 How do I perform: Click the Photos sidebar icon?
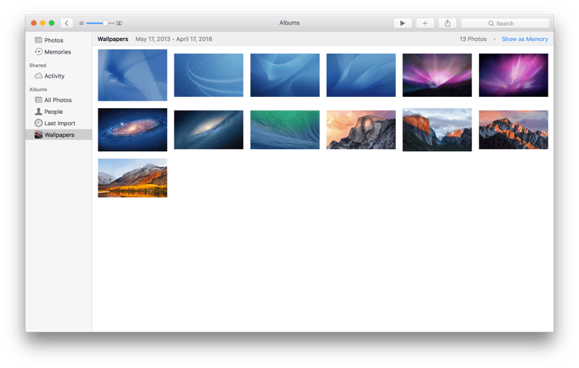coord(39,40)
